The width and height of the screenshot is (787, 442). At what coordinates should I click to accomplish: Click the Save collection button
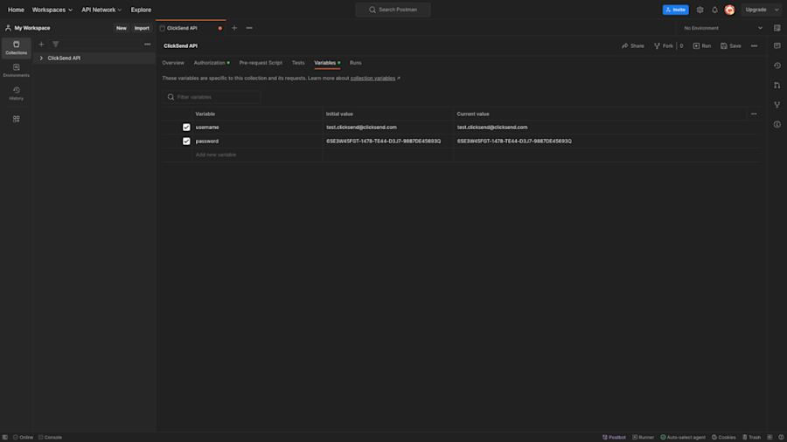click(x=731, y=45)
